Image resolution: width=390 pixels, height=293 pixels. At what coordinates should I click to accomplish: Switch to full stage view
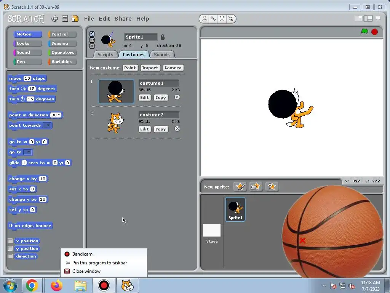tap(368, 19)
